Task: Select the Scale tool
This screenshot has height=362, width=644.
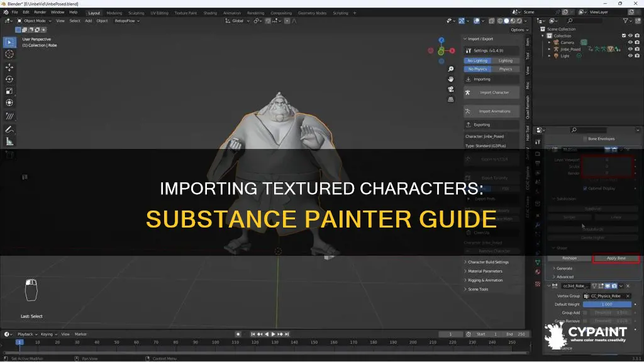Action: 9,91
